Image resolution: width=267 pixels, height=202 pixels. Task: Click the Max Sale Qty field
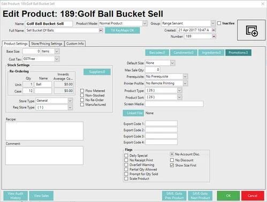(x=152, y=70)
